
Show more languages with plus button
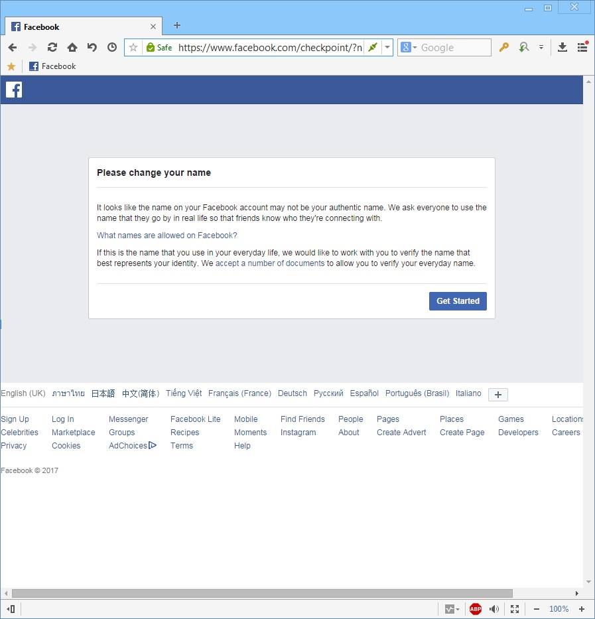pos(498,394)
